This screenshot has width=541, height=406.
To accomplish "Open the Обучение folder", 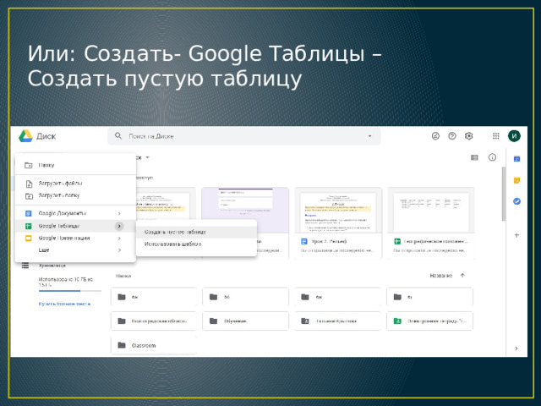I will (246, 321).
